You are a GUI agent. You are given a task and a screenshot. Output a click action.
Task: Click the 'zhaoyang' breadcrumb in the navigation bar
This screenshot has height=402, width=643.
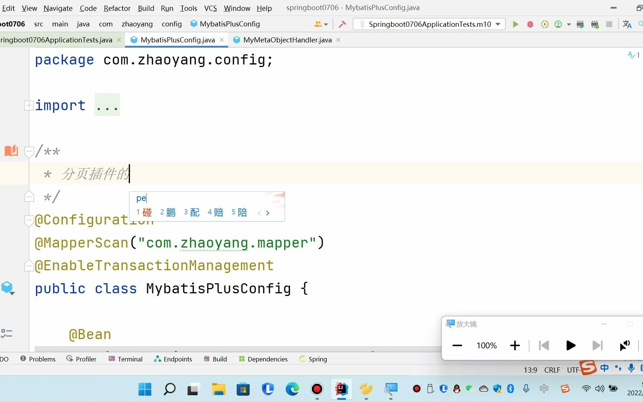coord(137,24)
